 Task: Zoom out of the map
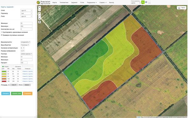[40, 10]
